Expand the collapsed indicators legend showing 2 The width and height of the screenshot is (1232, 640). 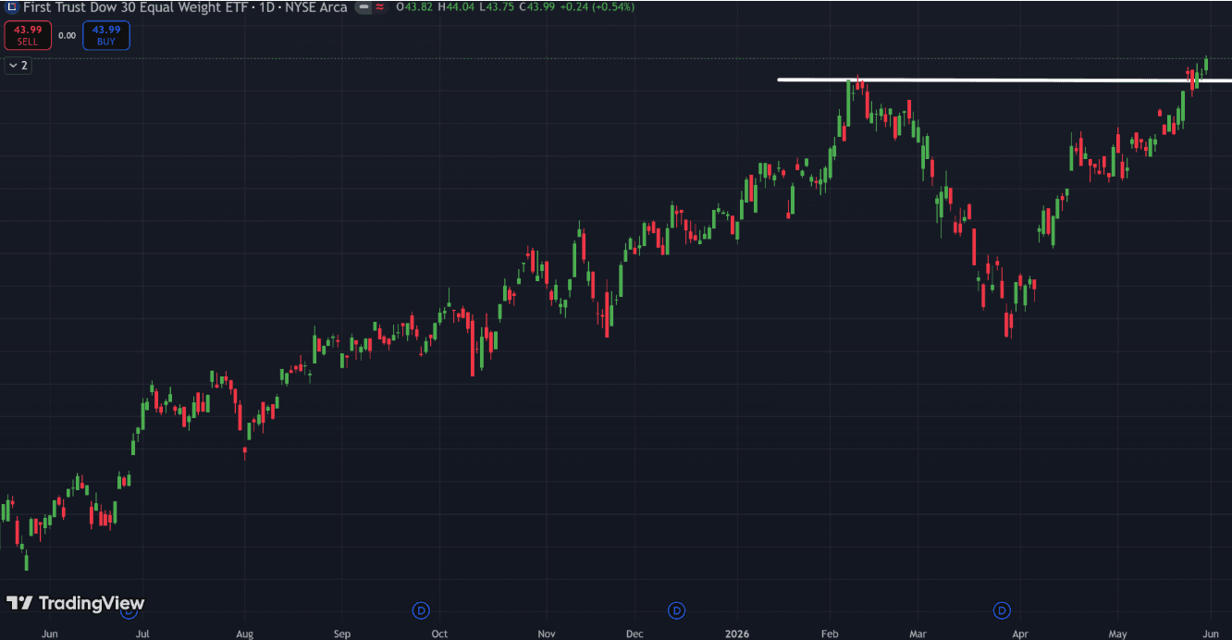18,66
